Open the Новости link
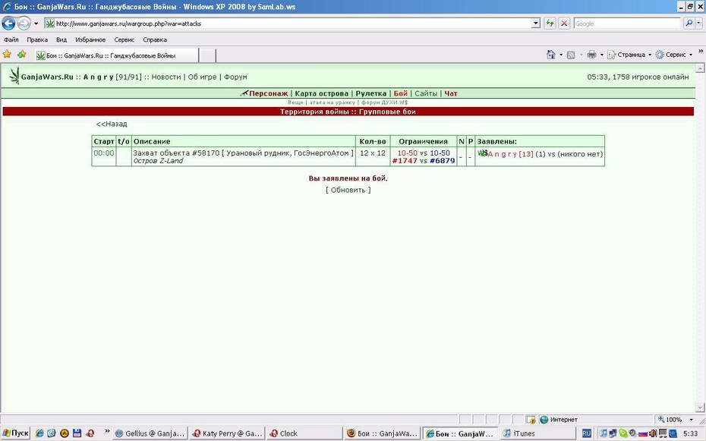The height and width of the screenshot is (441, 706). [x=165, y=77]
